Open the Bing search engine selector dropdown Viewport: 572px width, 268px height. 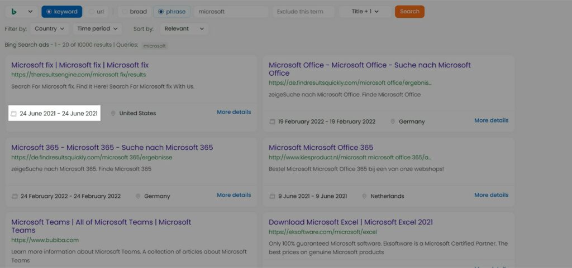click(x=21, y=12)
